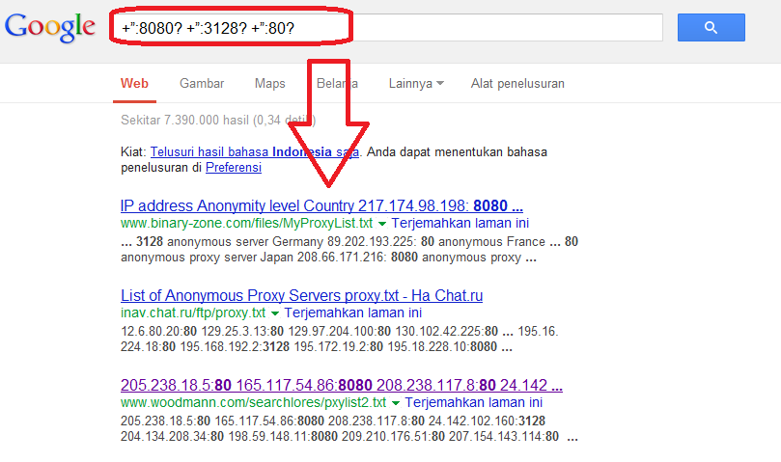This screenshot has width=781, height=462.
Task: Open the 205.238.18.5:80 result title
Action: 341,386
